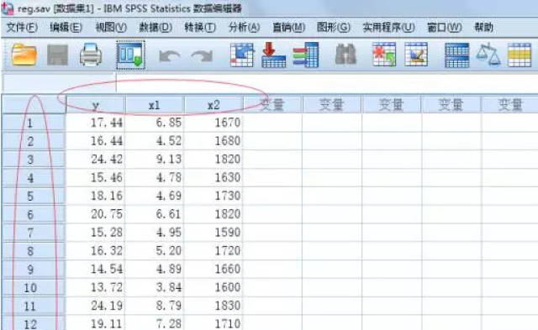This screenshot has height=330, width=538.
Task: Select row header 6
Action: (34, 214)
